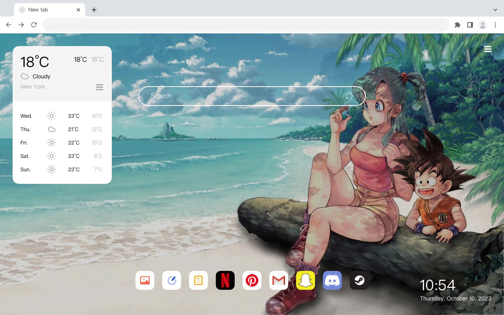Open the Steam shortcut
The width and height of the screenshot is (504, 315).
click(359, 280)
